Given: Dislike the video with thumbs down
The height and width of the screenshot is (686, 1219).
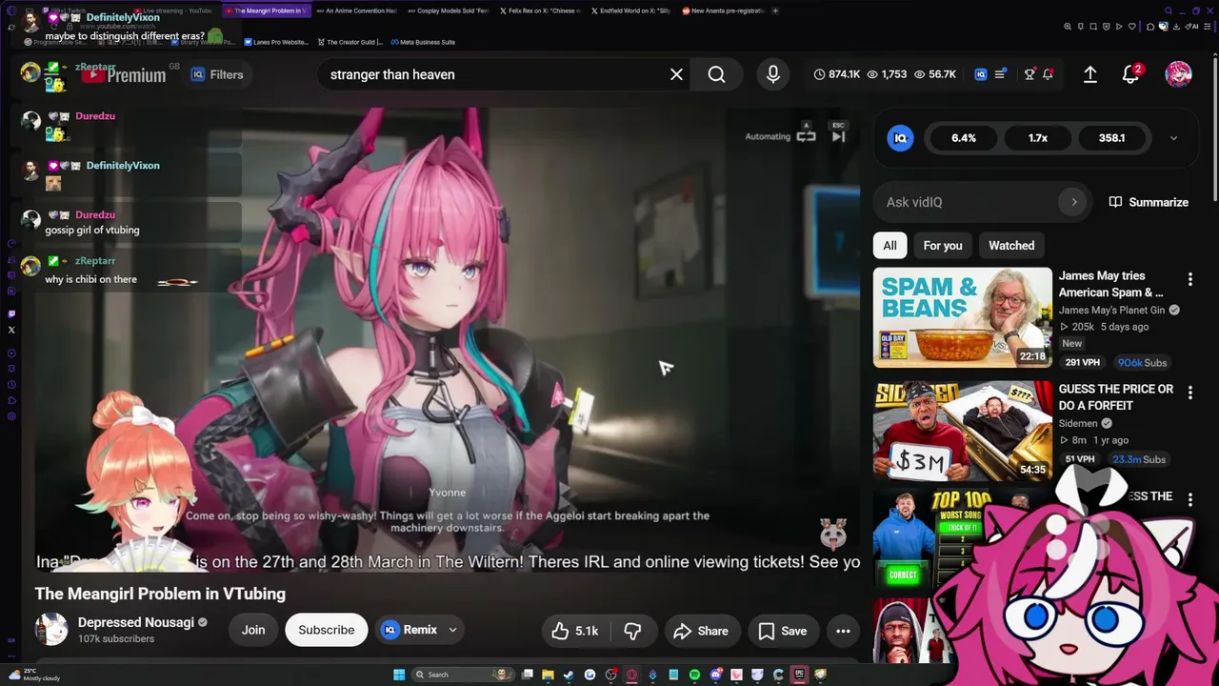Looking at the screenshot, I should coord(632,631).
